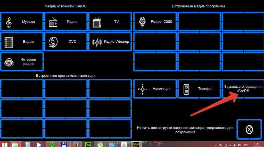Select Интернет радио source
Image resolution: width=264 pixels, height=147 pixels.
point(22,62)
